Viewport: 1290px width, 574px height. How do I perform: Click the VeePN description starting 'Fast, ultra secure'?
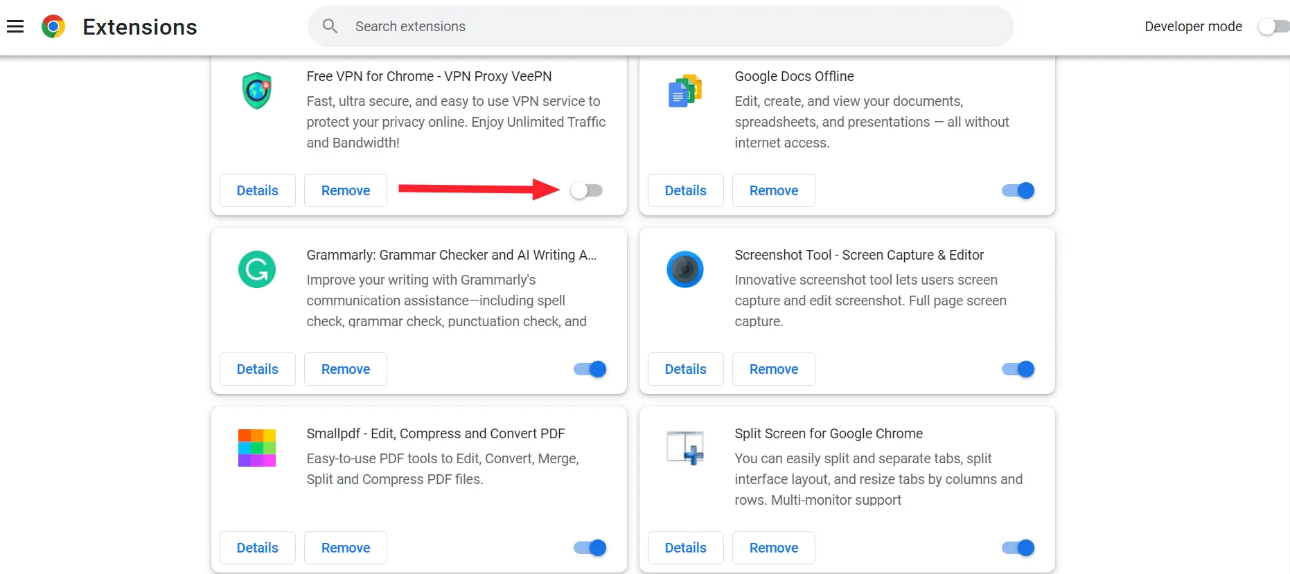coord(456,122)
